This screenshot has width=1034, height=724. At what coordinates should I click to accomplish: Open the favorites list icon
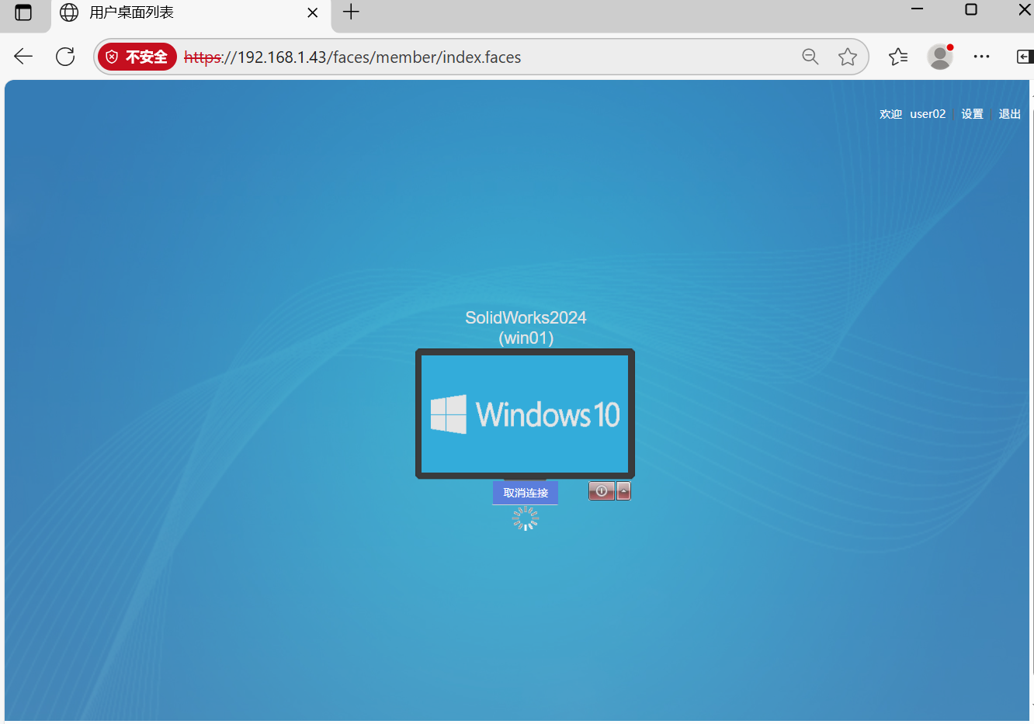[898, 57]
